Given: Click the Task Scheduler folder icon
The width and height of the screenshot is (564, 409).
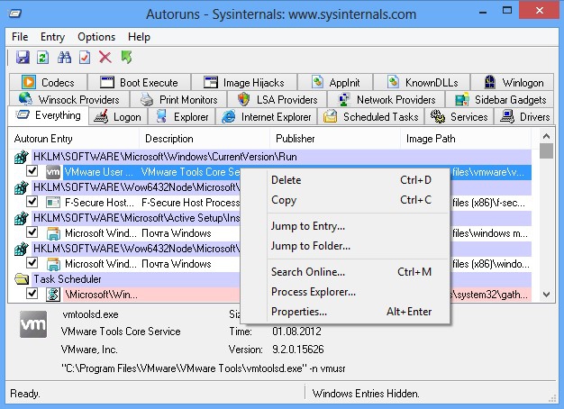Looking at the screenshot, I should pos(21,279).
